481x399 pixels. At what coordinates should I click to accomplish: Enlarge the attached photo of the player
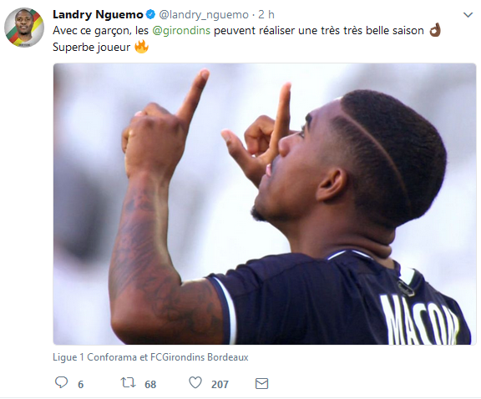pyautogui.click(x=265, y=204)
